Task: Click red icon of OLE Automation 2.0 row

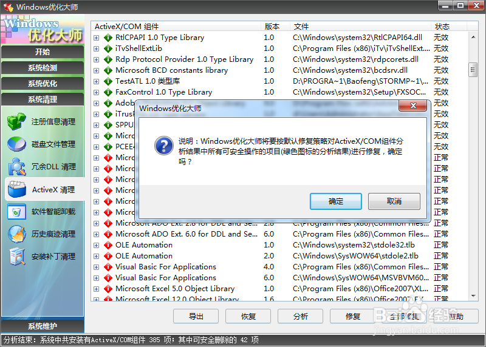Action: [108, 256]
